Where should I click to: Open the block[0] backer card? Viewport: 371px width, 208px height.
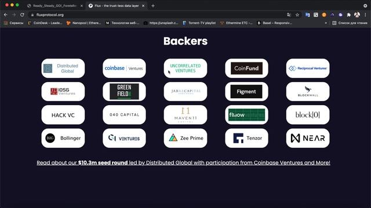click(x=308, y=115)
